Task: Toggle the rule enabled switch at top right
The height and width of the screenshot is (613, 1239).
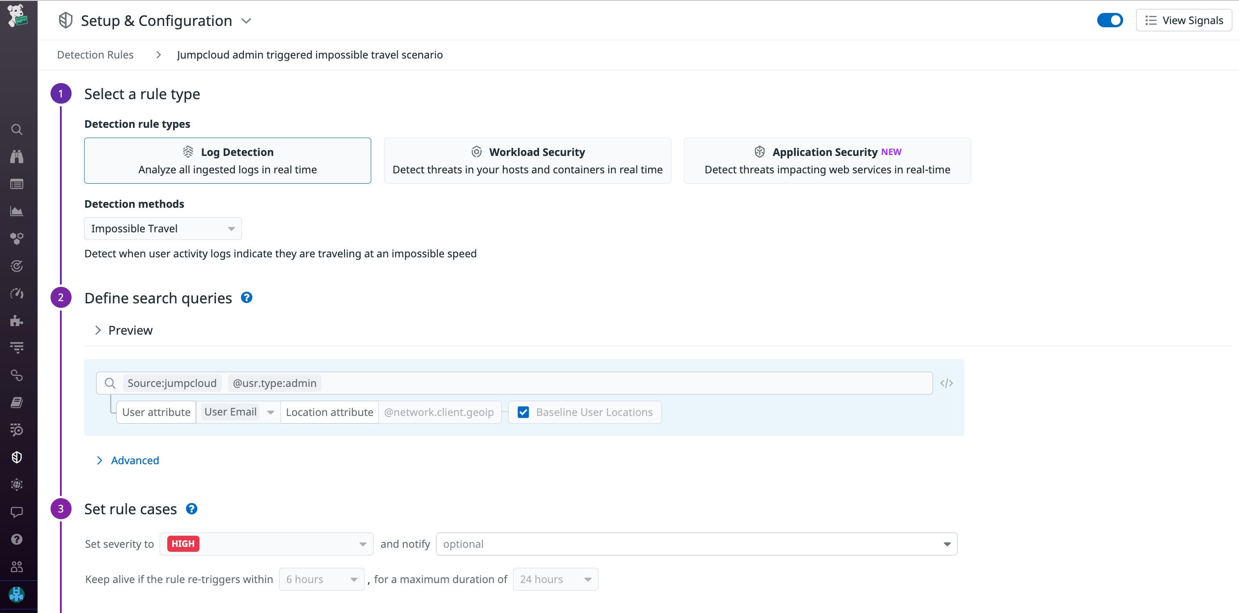Action: (x=1110, y=20)
